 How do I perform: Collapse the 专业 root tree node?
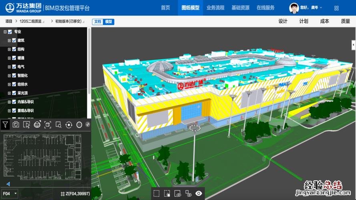click(5, 32)
